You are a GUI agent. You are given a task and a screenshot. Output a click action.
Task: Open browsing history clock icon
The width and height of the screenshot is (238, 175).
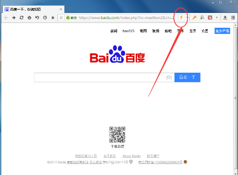(x=45, y=18)
